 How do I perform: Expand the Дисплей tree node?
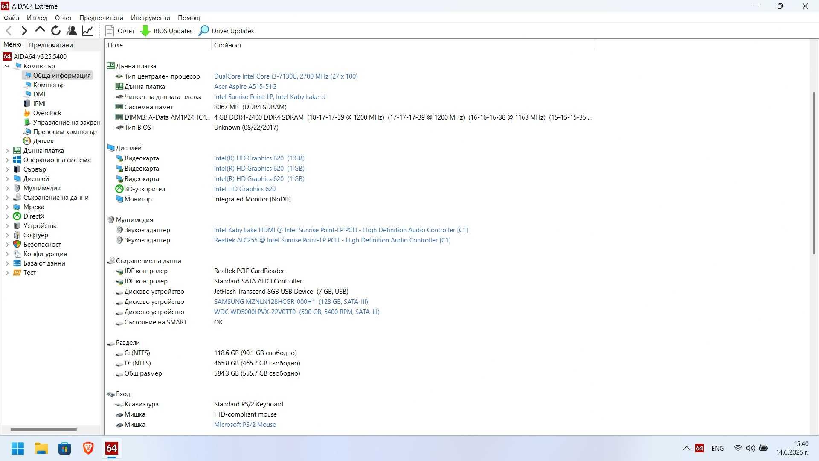(7, 179)
